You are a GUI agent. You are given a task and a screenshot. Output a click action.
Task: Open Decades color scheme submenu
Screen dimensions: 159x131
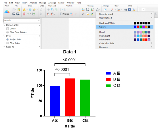click(x=125, y=47)
